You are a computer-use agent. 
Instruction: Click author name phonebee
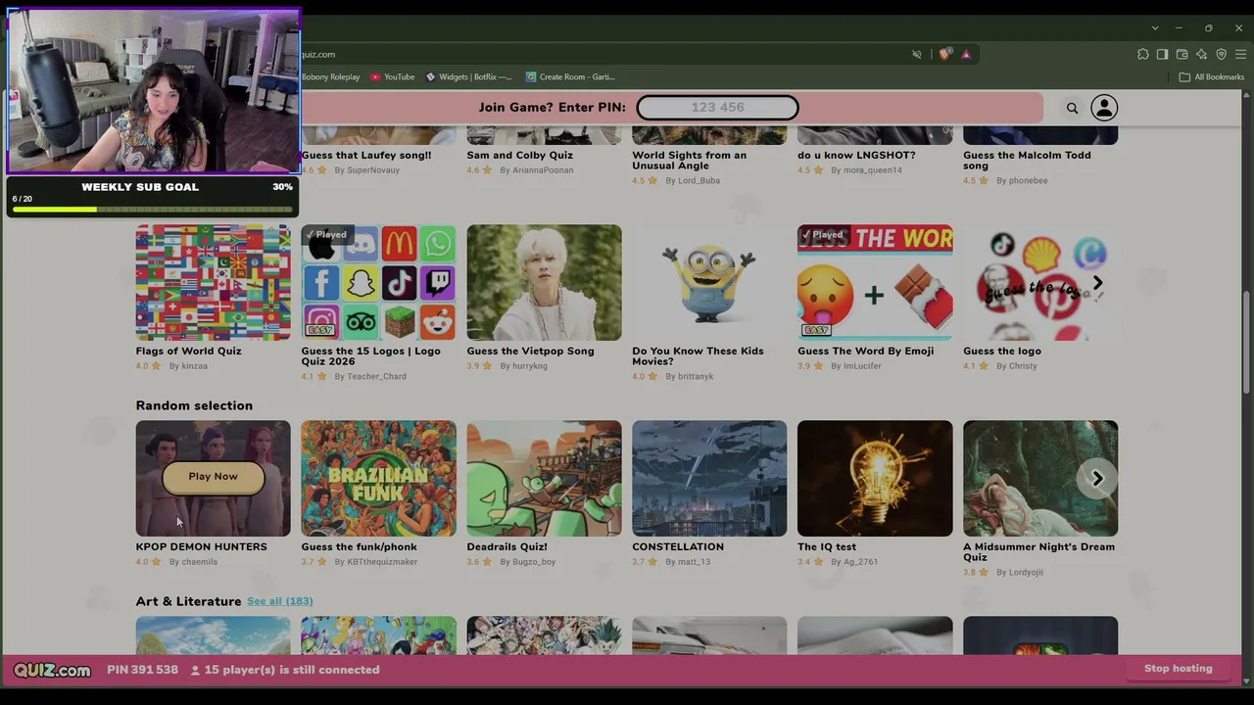click(x=1028, y=181)
